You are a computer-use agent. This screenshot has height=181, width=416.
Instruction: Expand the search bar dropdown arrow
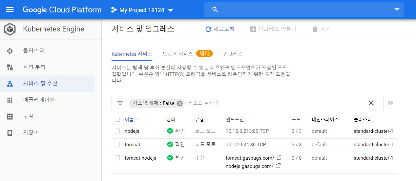(397, 10)
